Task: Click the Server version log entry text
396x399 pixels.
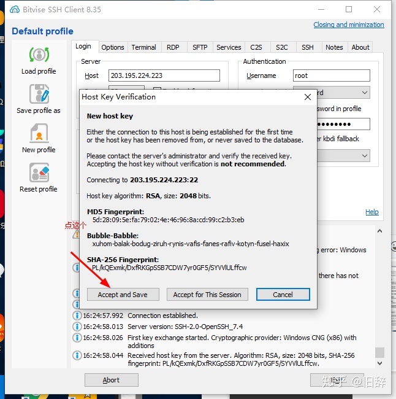Action: [185, 327]
